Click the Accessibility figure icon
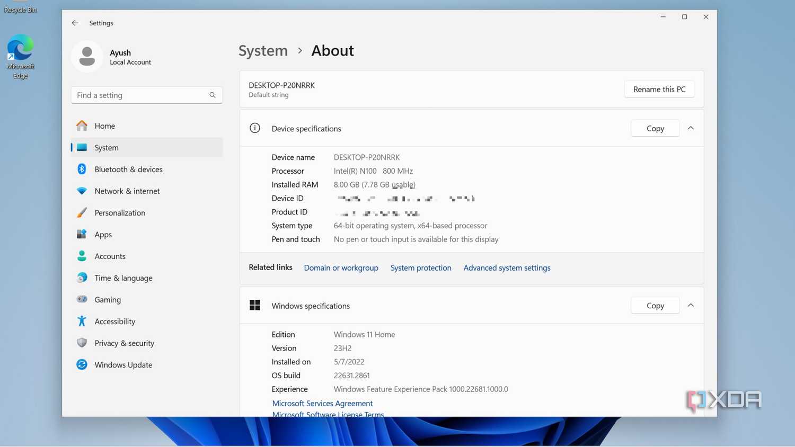 [x=82, y=321]
